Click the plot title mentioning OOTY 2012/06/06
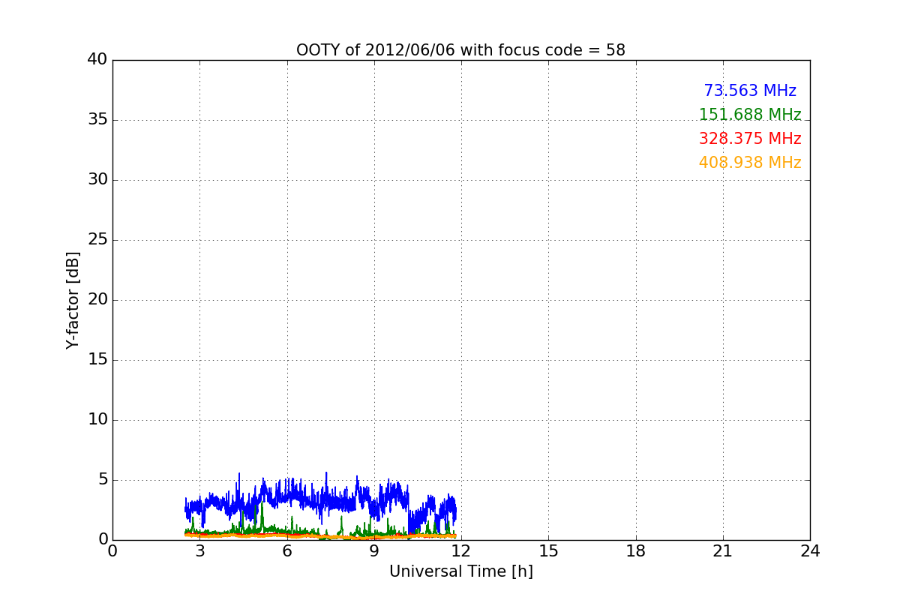 pos(460,50)
